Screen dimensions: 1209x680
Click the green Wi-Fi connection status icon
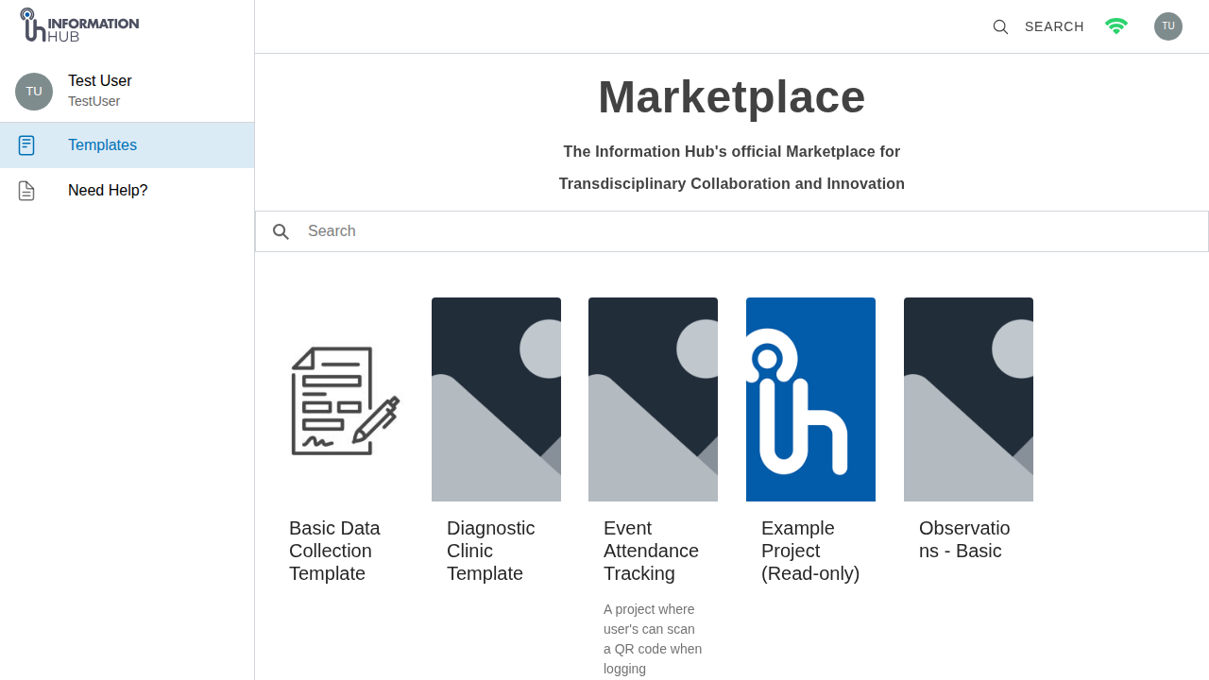tap(1116, 26)
